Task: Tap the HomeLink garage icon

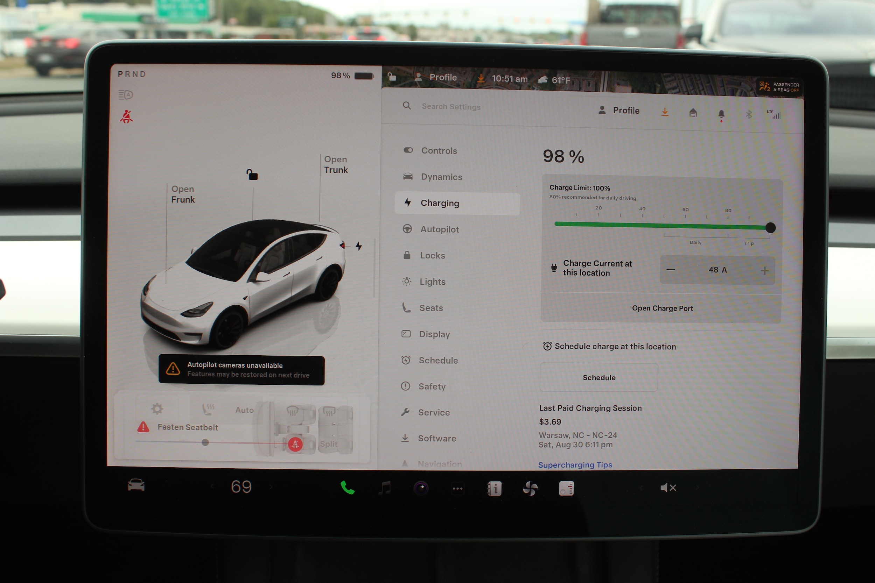Action: (693, 113)
